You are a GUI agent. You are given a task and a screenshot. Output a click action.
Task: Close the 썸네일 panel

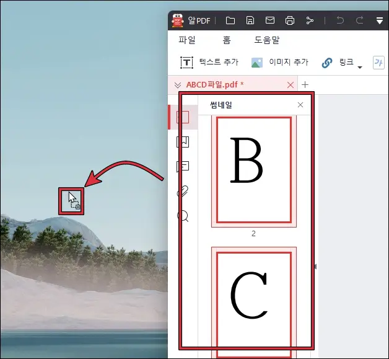tap(300, 105)
